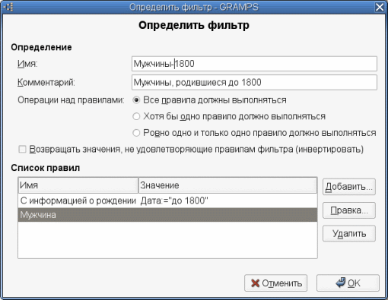388x300 pixels.
Task: Click the Правка... button to edit rule
Action: coord(349,210)
